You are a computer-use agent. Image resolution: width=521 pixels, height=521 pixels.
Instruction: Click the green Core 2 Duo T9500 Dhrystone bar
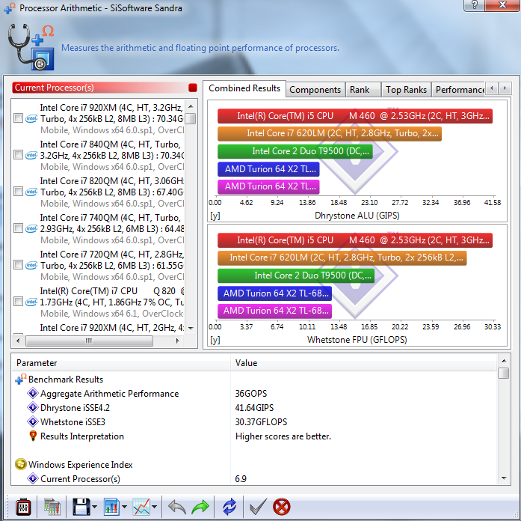pos(295,151)
